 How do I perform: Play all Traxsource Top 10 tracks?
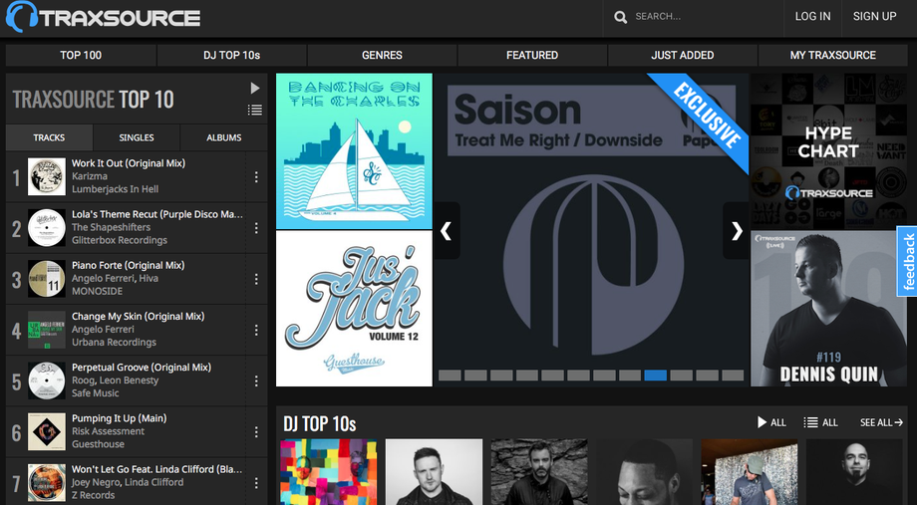[255, 88]
